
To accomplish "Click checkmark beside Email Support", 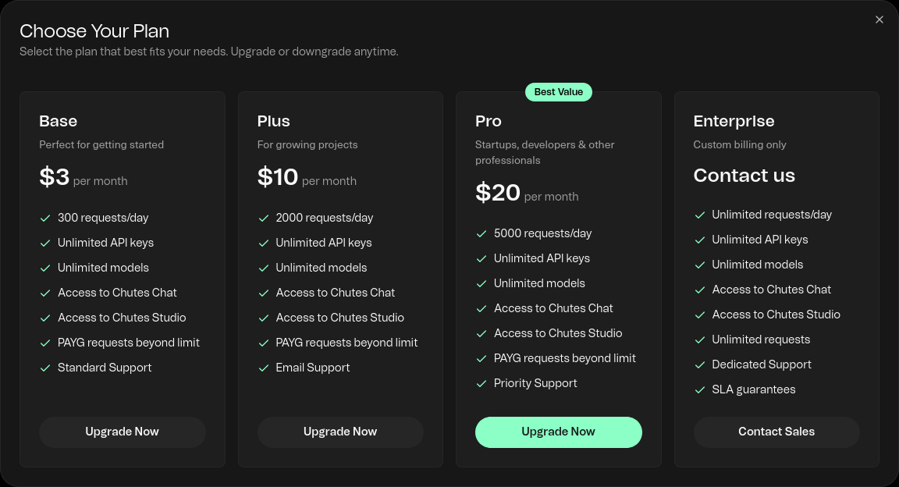I will tap(264, 368).
